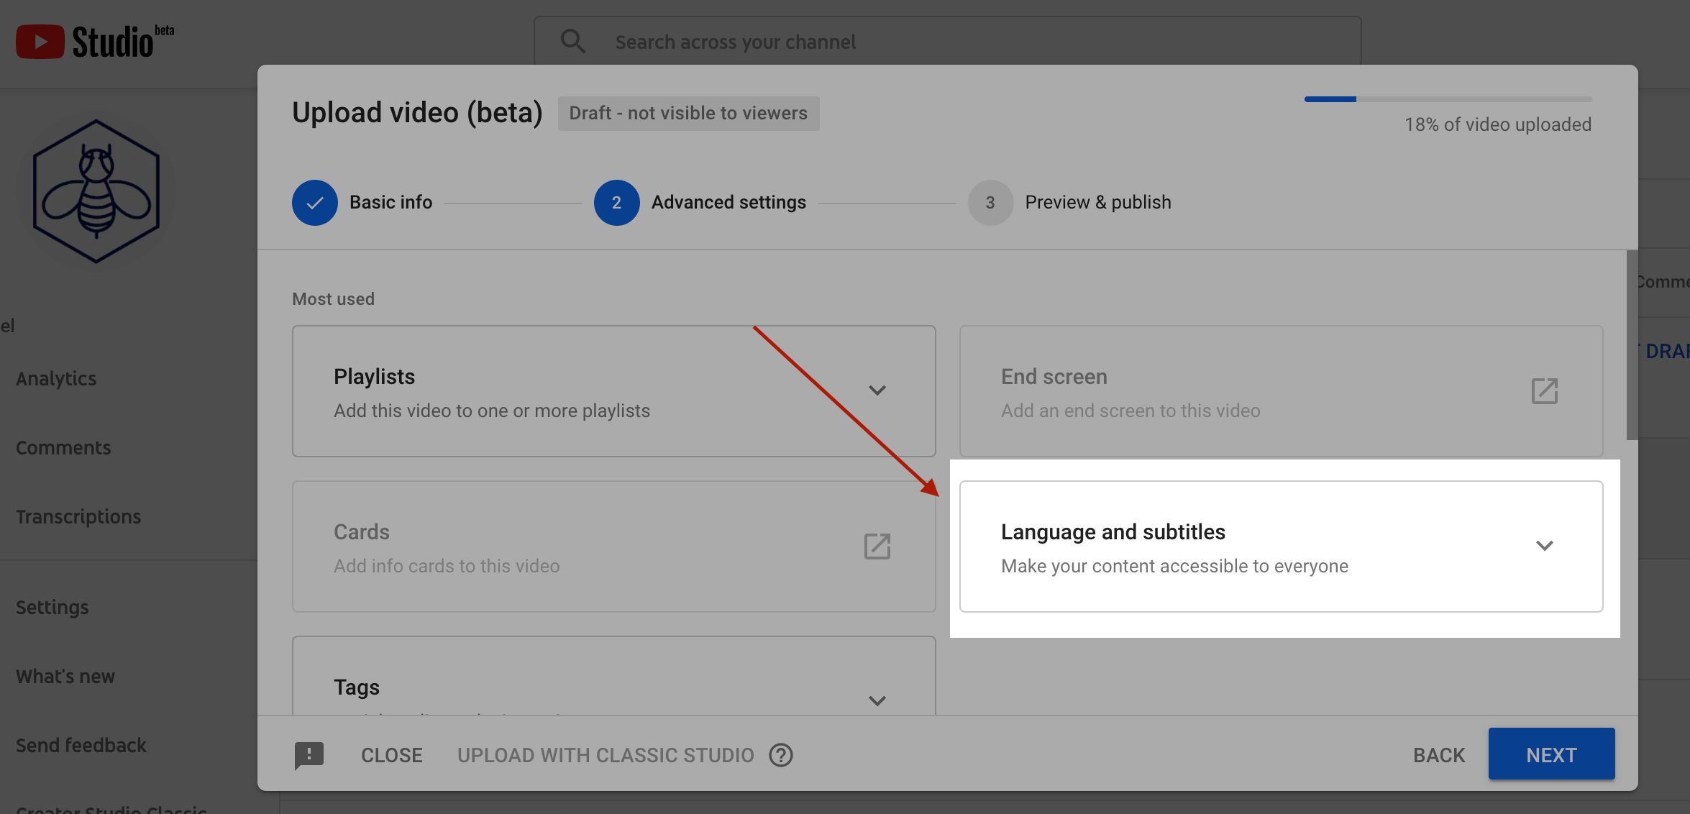Open Transcriptions in the sidebar
1690x814 pixels.
(78, 516)
